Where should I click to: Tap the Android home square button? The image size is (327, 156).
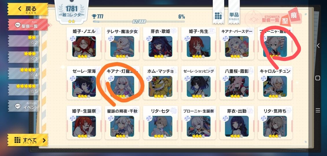click(x=318, y=78)
